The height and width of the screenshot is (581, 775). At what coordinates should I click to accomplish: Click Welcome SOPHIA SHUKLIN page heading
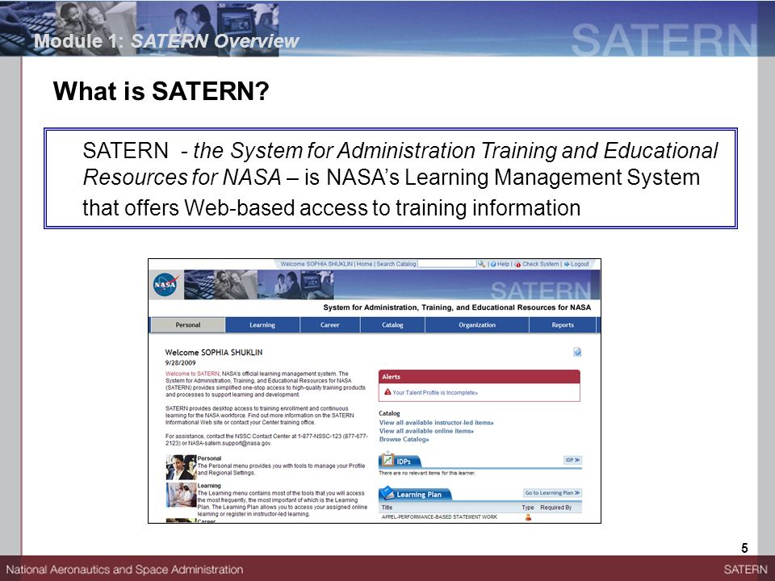click(213, 353)
